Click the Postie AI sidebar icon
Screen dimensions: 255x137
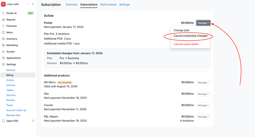[3, 13]
